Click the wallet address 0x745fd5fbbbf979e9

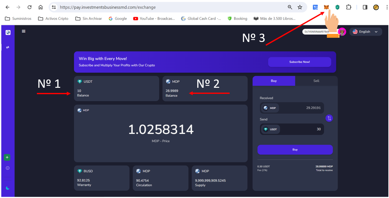316,32
